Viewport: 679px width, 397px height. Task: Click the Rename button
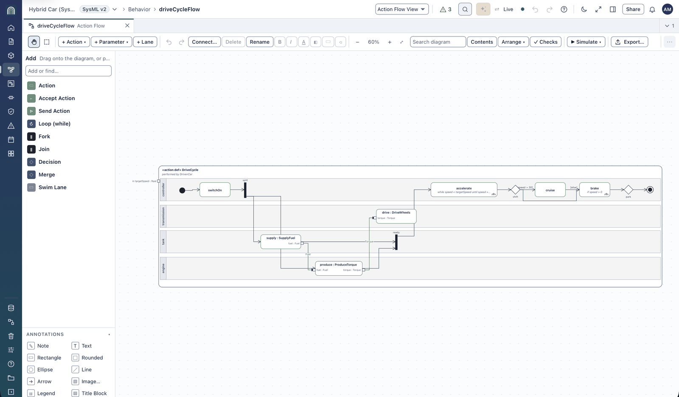click(260, 42)
